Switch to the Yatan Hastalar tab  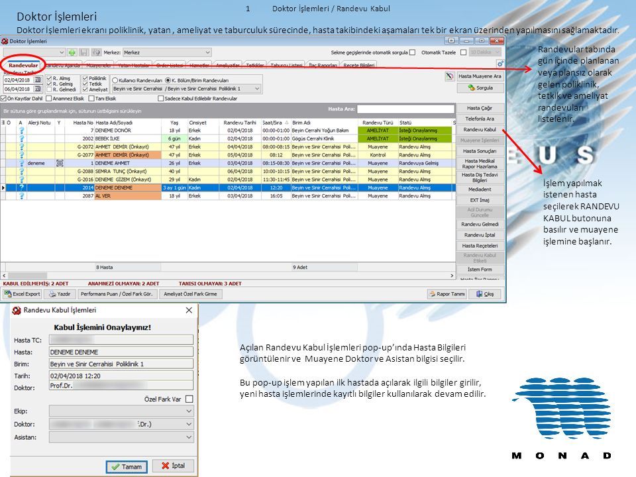pos(134,66)
